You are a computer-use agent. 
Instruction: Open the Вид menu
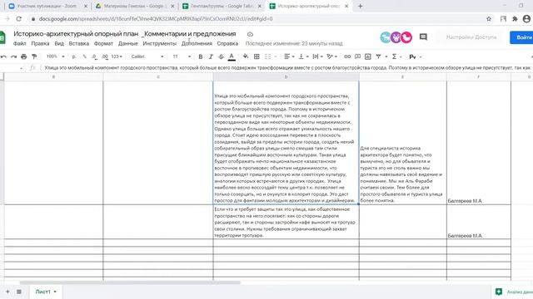(59, 43)
